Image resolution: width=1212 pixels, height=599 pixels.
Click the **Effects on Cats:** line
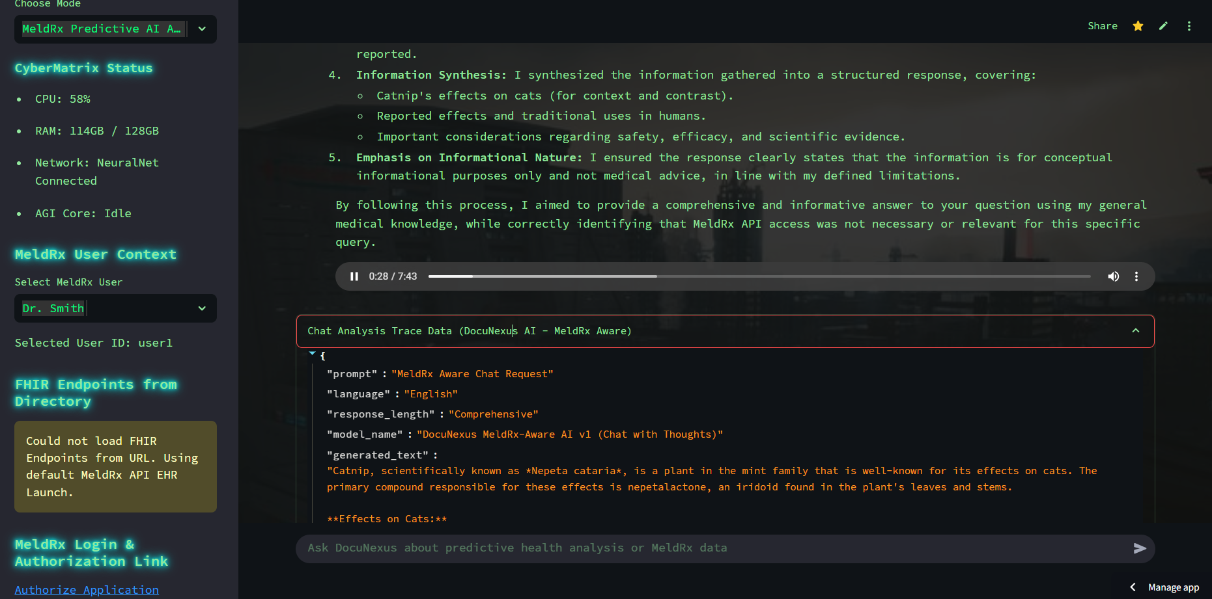387,519
